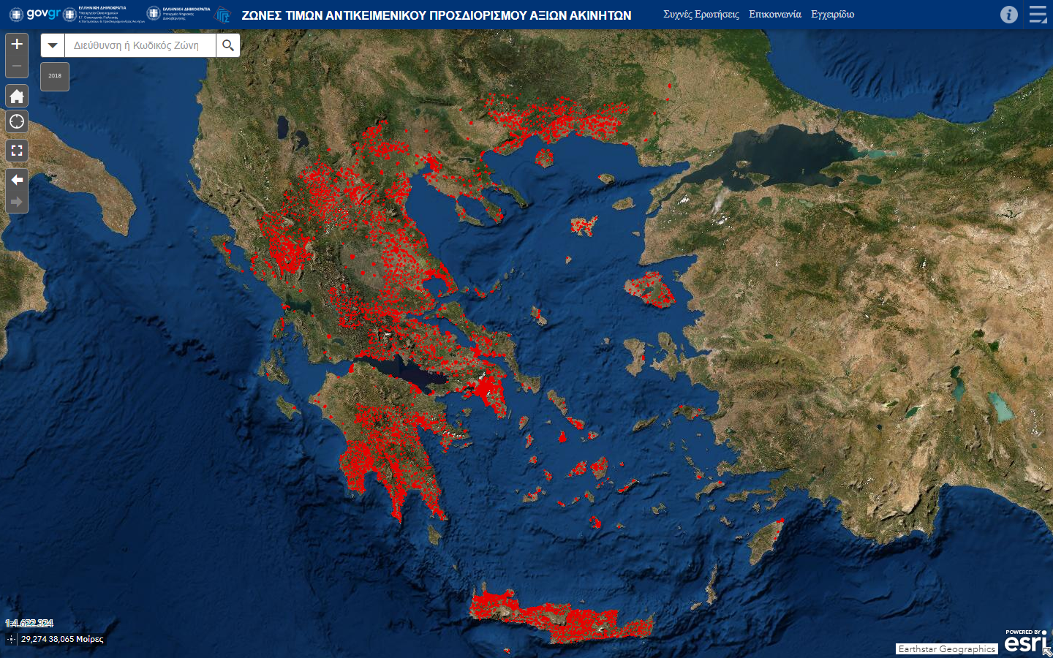The image size is (1053, 658).
Task: Reset map to Home default extent
Action: click(17, 97)
